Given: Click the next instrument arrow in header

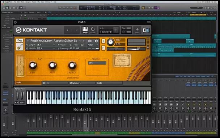Looking at the screenshot, I should point(76,30).
